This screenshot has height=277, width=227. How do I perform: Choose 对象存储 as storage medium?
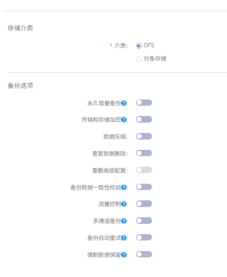pos(139,59)
